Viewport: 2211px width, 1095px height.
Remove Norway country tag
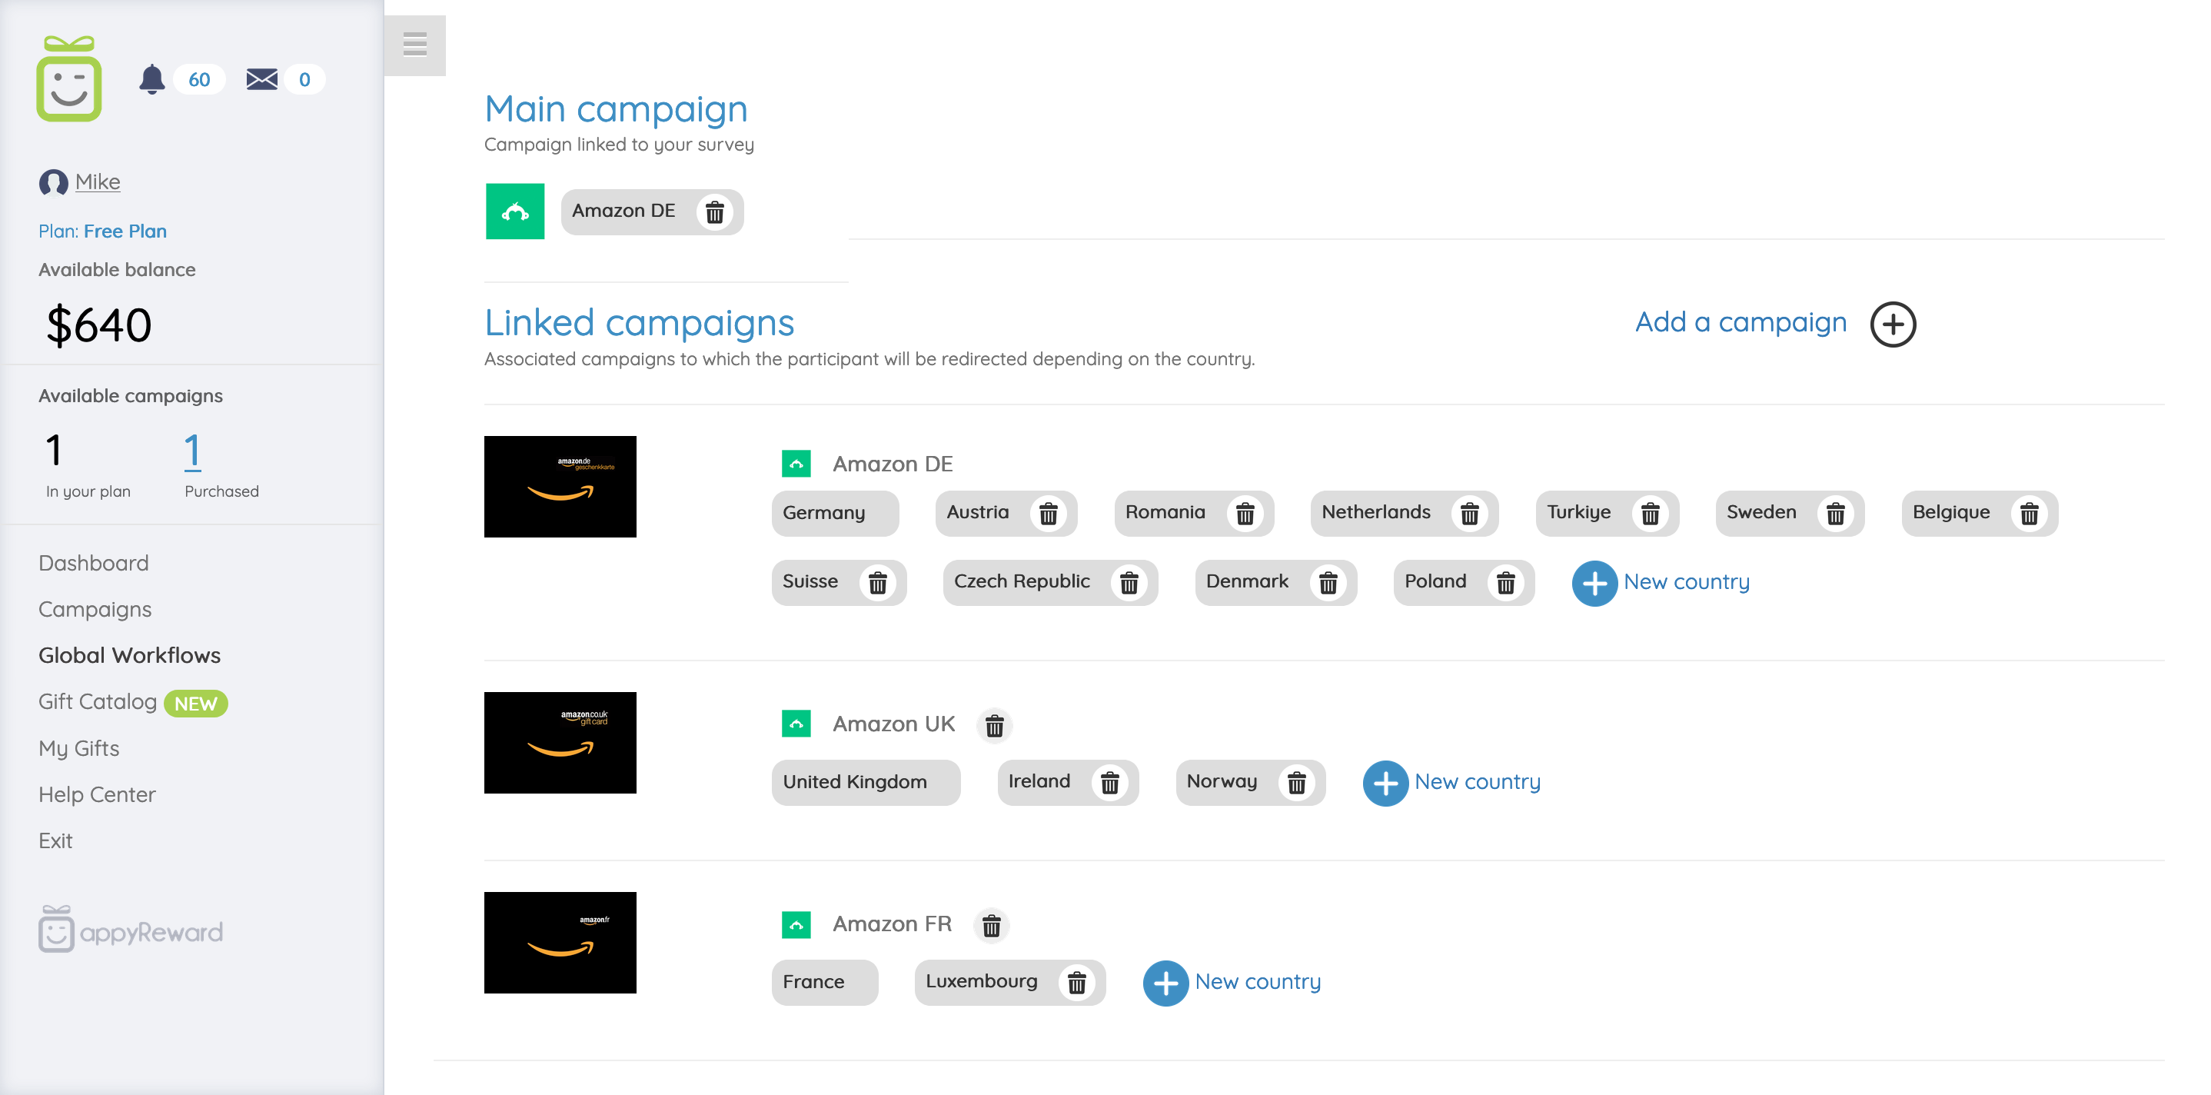[x=1296, y=782]
